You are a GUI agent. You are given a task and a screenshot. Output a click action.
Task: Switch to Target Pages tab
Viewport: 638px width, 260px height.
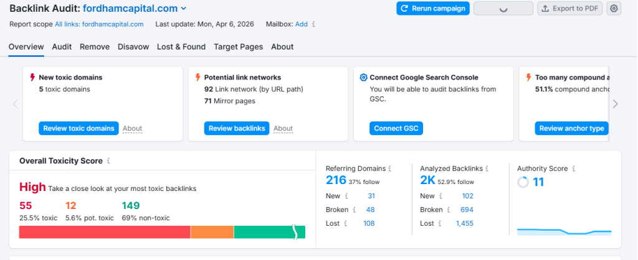coord(239,47)
